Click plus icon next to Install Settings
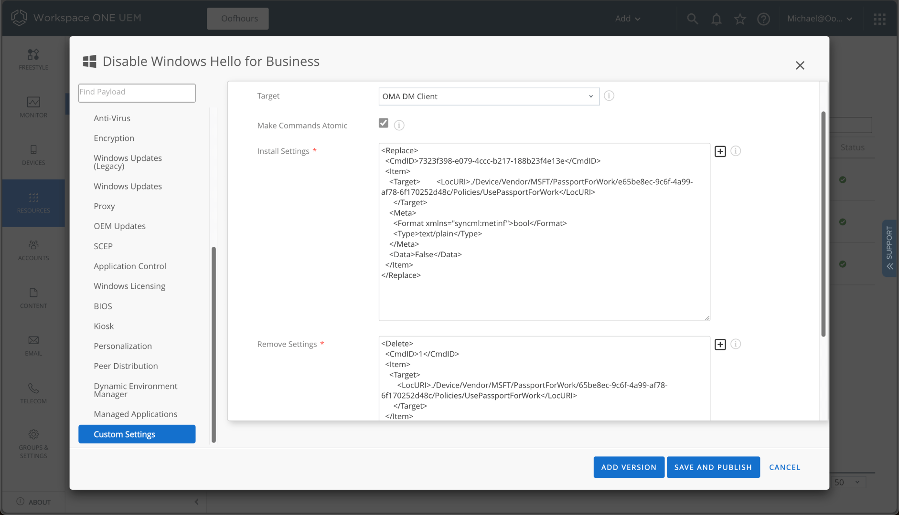Viewport: 899px width, 515px height. tap(720, 151)
